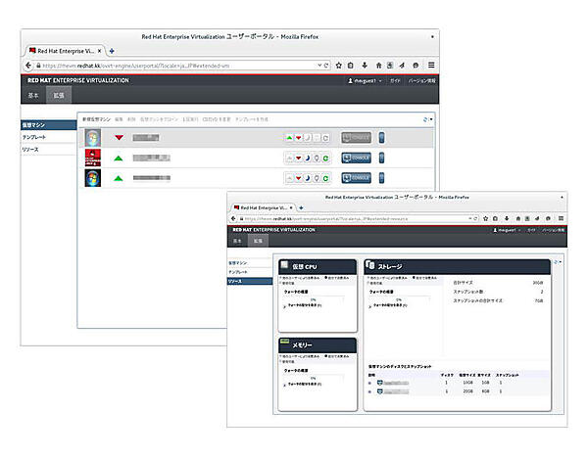Click バージョン情報 link in VM list window header
This screenshot has width=588, height=457.
421,80
